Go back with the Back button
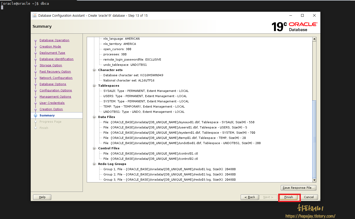This screenshot has width=355, height=219. [x=250, y=197]
